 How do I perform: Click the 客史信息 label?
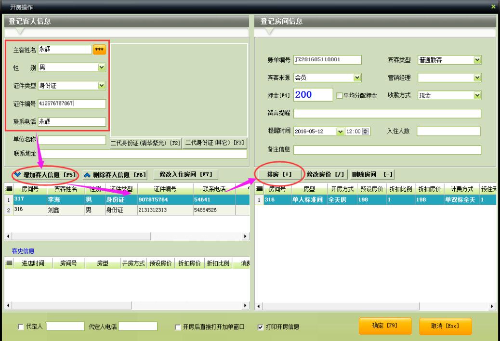pos(23,251)
